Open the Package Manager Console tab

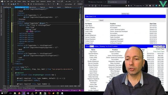click(29, 88)
